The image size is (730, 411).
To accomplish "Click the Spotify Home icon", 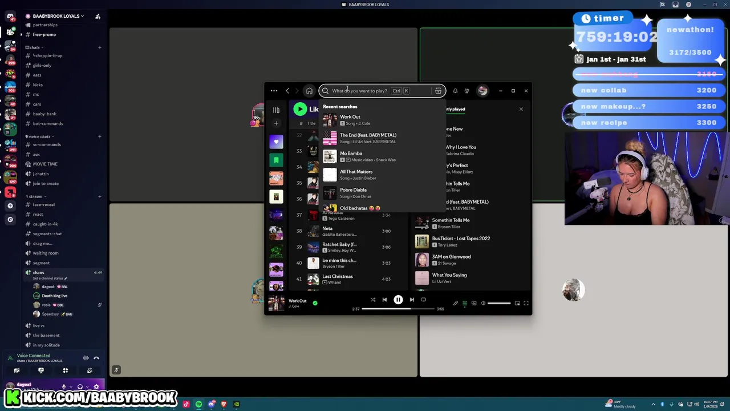I will [309, 91].
